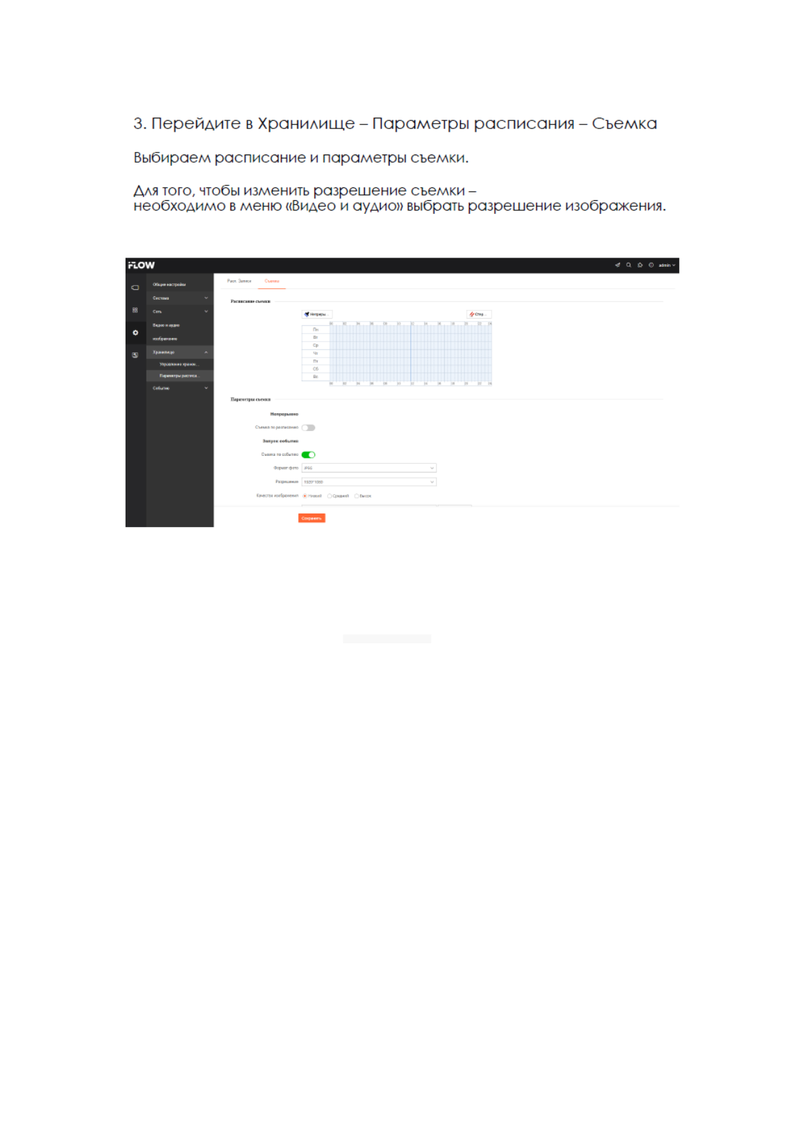Image resolution: width=800 pixels, height=1132 pixels.
Task: Open the picture/playback icon in sidebar
Action: pyautogui.click(x=135, y=355)
